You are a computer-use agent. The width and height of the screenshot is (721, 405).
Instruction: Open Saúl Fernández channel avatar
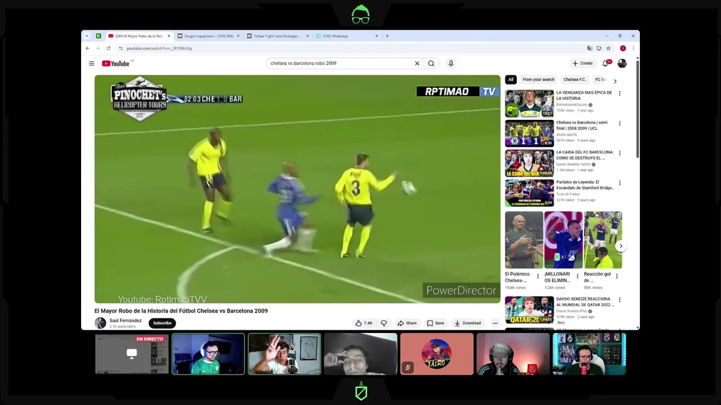tap(100, 323)
